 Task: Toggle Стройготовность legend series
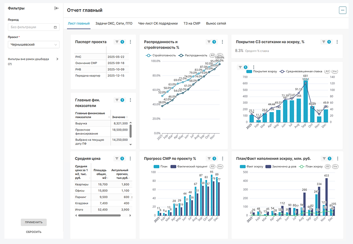click(x=161, y=55)
